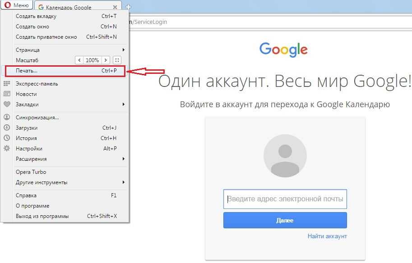Click the Найти аккаунт link

coord(327,236)
